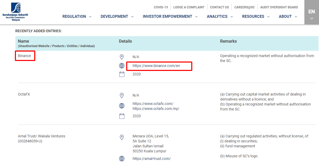
Task: Open the Audit Oversight Board link
Action: click(x=279, y=7)
